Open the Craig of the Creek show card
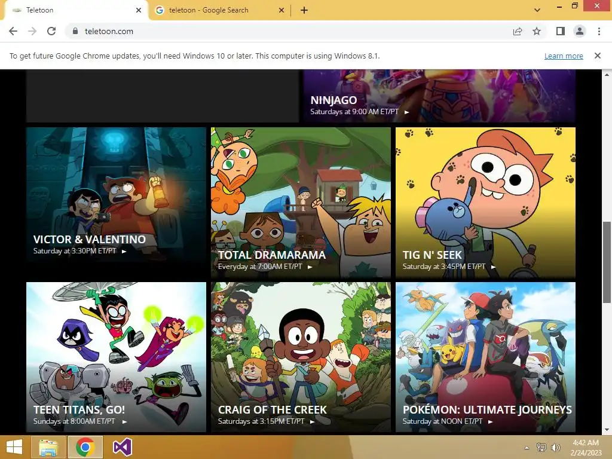The width and height of the screenshot is (612, 459). tap(301, 357)
